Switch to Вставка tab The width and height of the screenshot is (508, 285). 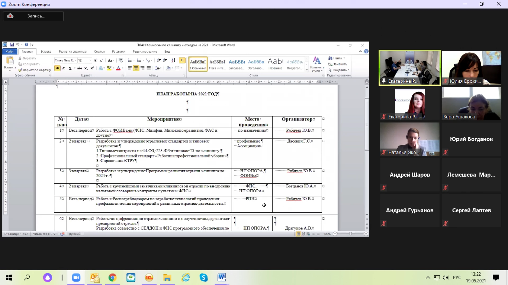click(46, 52)
